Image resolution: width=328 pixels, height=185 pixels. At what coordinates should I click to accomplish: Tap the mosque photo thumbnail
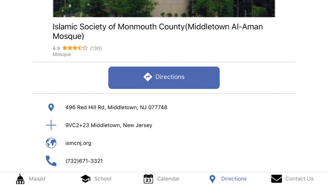point(164,9)
